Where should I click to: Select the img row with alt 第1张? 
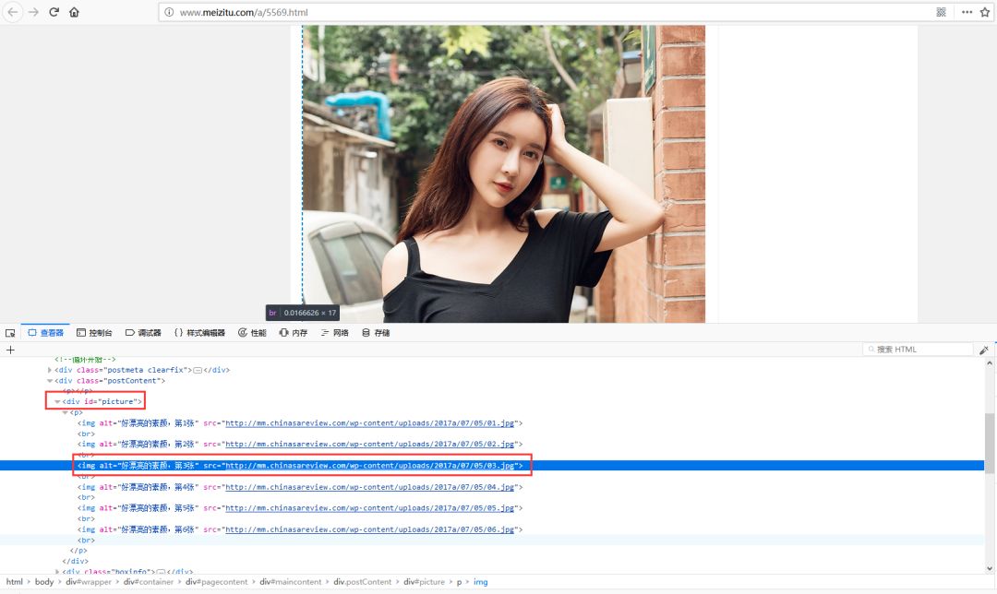click(x=492, y=423)
